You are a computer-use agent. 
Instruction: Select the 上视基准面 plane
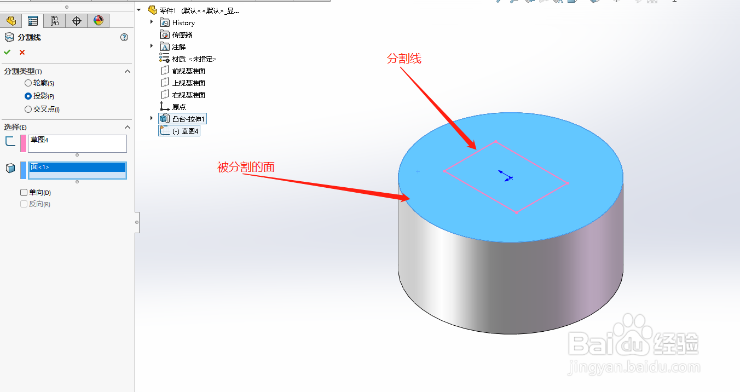pos(183,83)
